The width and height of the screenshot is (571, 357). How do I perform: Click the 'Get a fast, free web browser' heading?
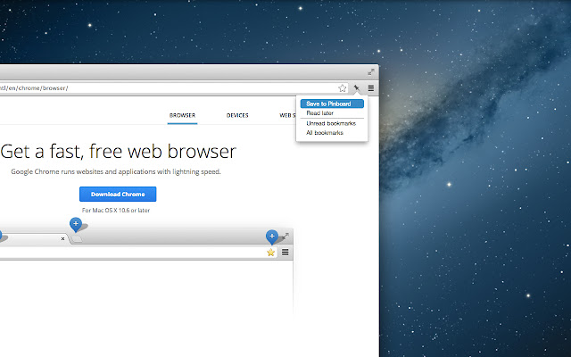[x=119, y=151]
